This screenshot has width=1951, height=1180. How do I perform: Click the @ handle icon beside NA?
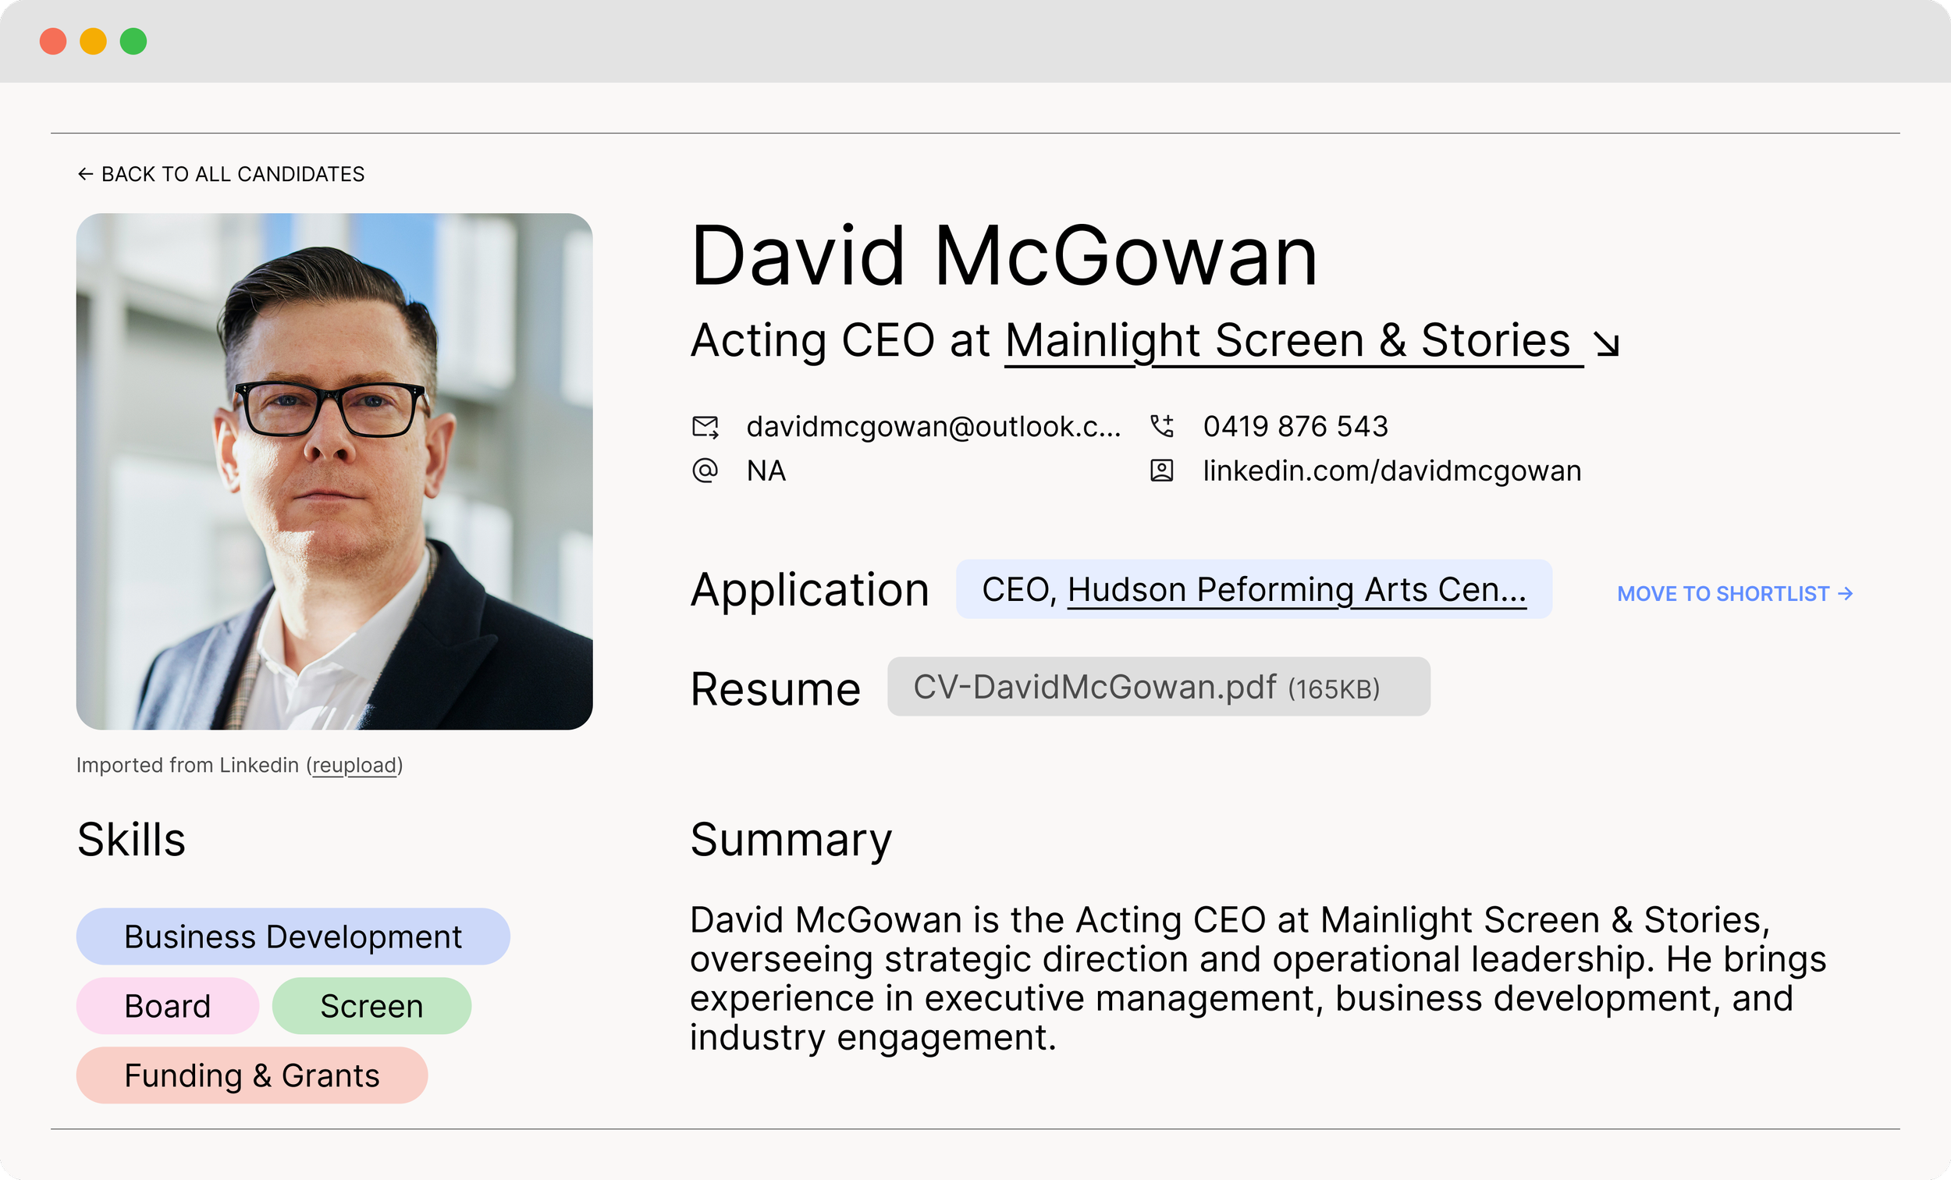point(705,471)
